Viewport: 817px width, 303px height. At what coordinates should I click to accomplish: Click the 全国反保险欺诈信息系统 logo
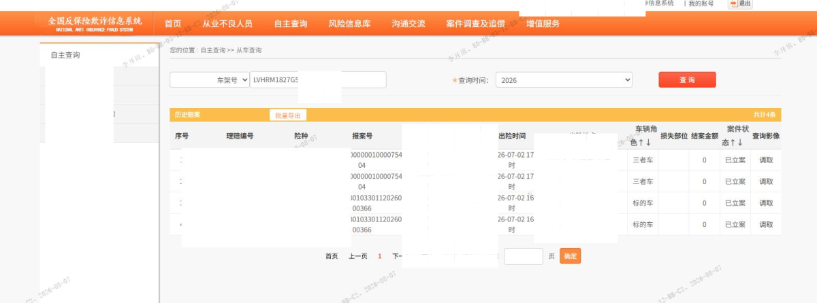(95, 24)
